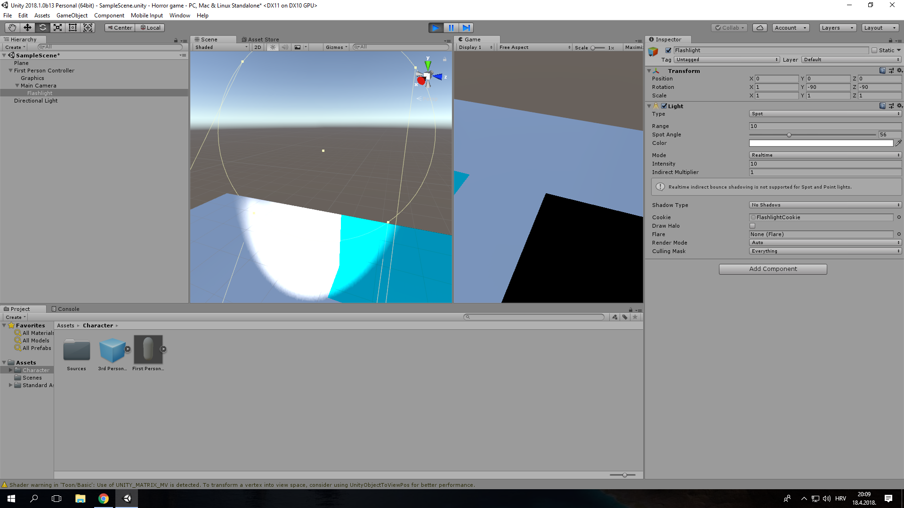Image resolution: width=904 pixels, height=508 pixels.
Task: Switch to the Asset Store tab
Action: coord(260,40)
